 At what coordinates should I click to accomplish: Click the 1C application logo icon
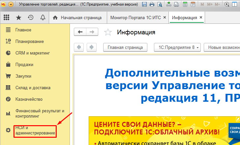(x=3, y=4)
